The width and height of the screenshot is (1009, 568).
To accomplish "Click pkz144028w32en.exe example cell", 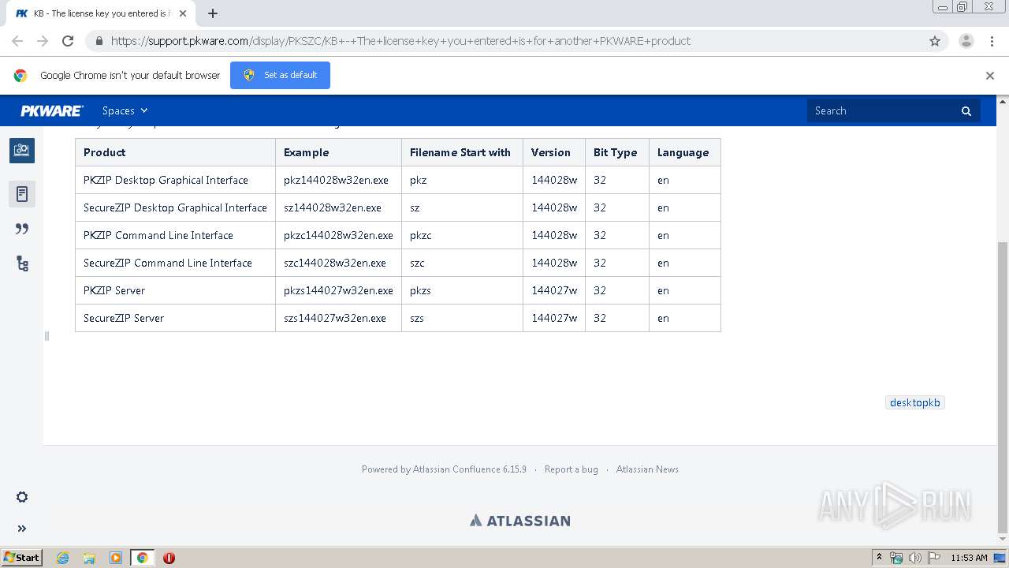I will point(338,180).
